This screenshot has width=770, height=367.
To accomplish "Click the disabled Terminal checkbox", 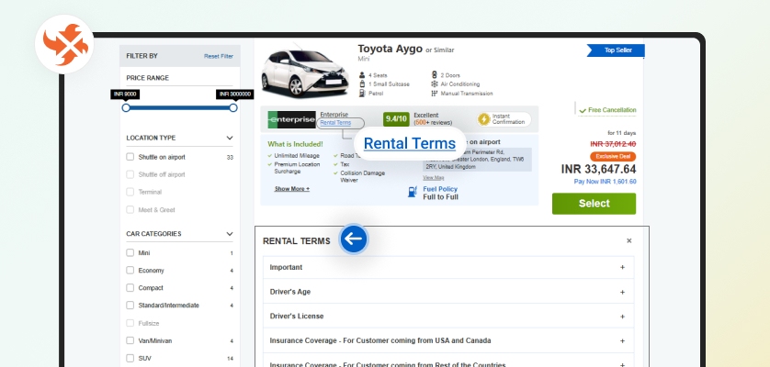I will (130, 192).
